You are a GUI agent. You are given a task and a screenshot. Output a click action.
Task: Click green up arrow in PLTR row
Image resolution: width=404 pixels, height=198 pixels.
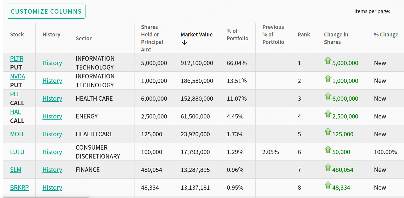[x=328, y=60]
